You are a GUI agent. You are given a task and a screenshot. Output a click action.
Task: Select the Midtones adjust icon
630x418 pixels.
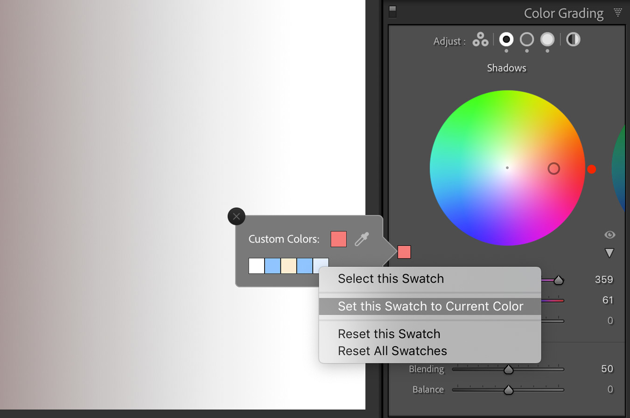527,39
